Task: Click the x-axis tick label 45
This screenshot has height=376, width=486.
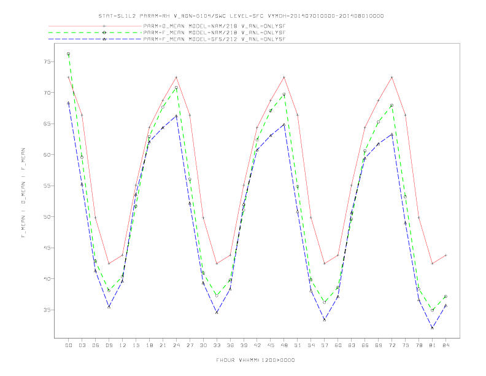Action: (x=271, y=345)
